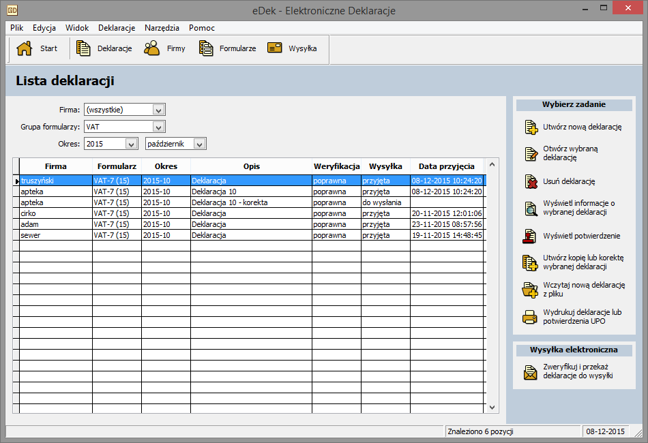This screenshot has height=443, width=648.
Task: Click the date cell 20-11-2015 12:01:06
Action: pyautogui.click(x=447, y=213)
